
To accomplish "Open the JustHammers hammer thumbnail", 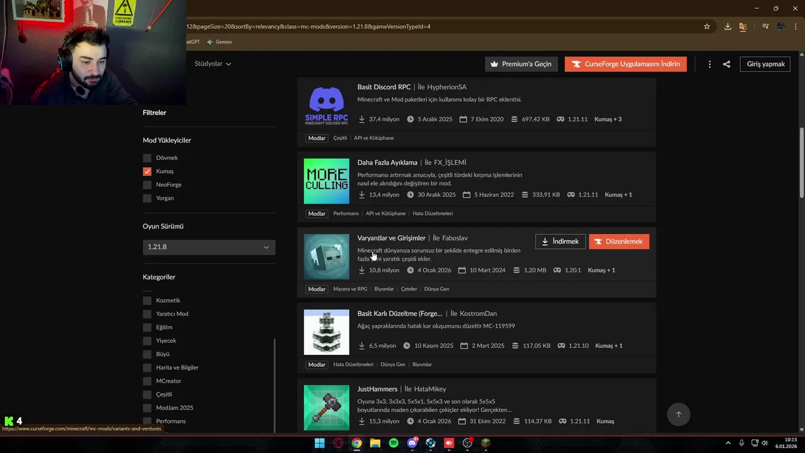I will point(326,408).
